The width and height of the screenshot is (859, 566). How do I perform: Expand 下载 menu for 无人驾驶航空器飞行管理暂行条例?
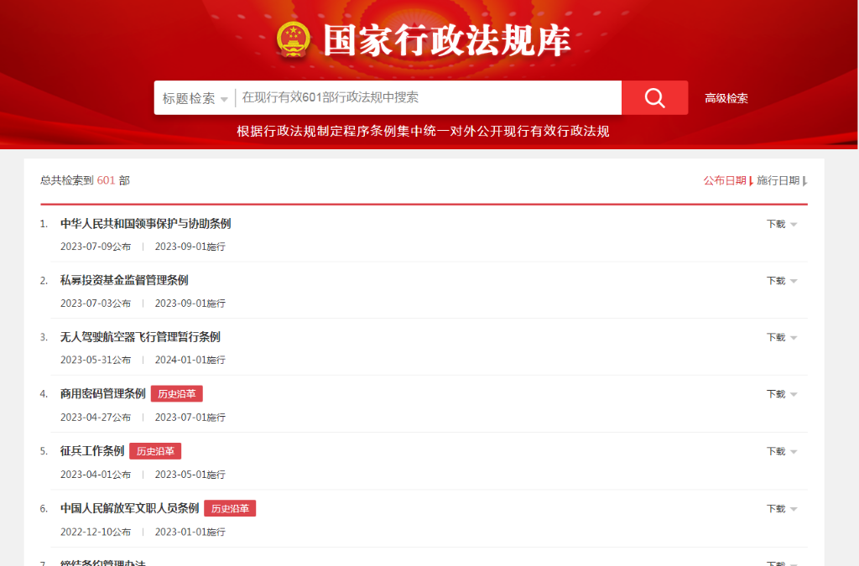[781, 337]
